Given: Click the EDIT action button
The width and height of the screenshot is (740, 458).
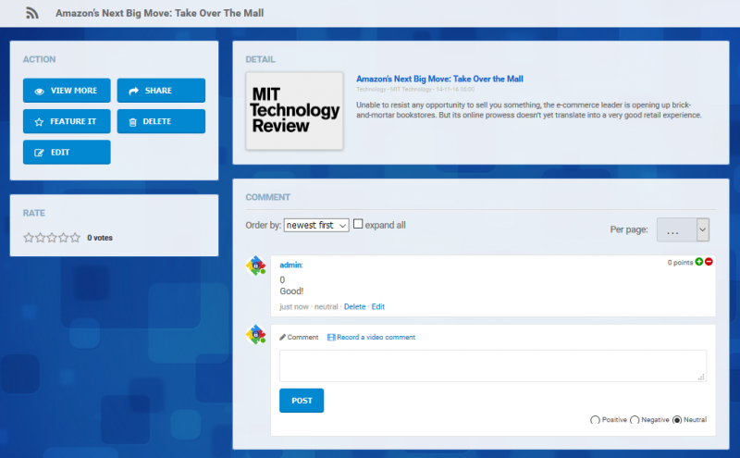Looking at the screenshot, I should tap(67, 152).
